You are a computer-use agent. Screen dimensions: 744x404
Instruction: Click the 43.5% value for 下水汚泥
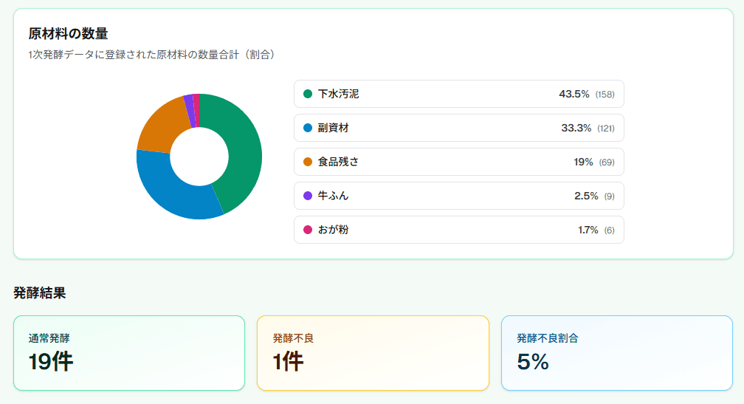pos(574,94)
